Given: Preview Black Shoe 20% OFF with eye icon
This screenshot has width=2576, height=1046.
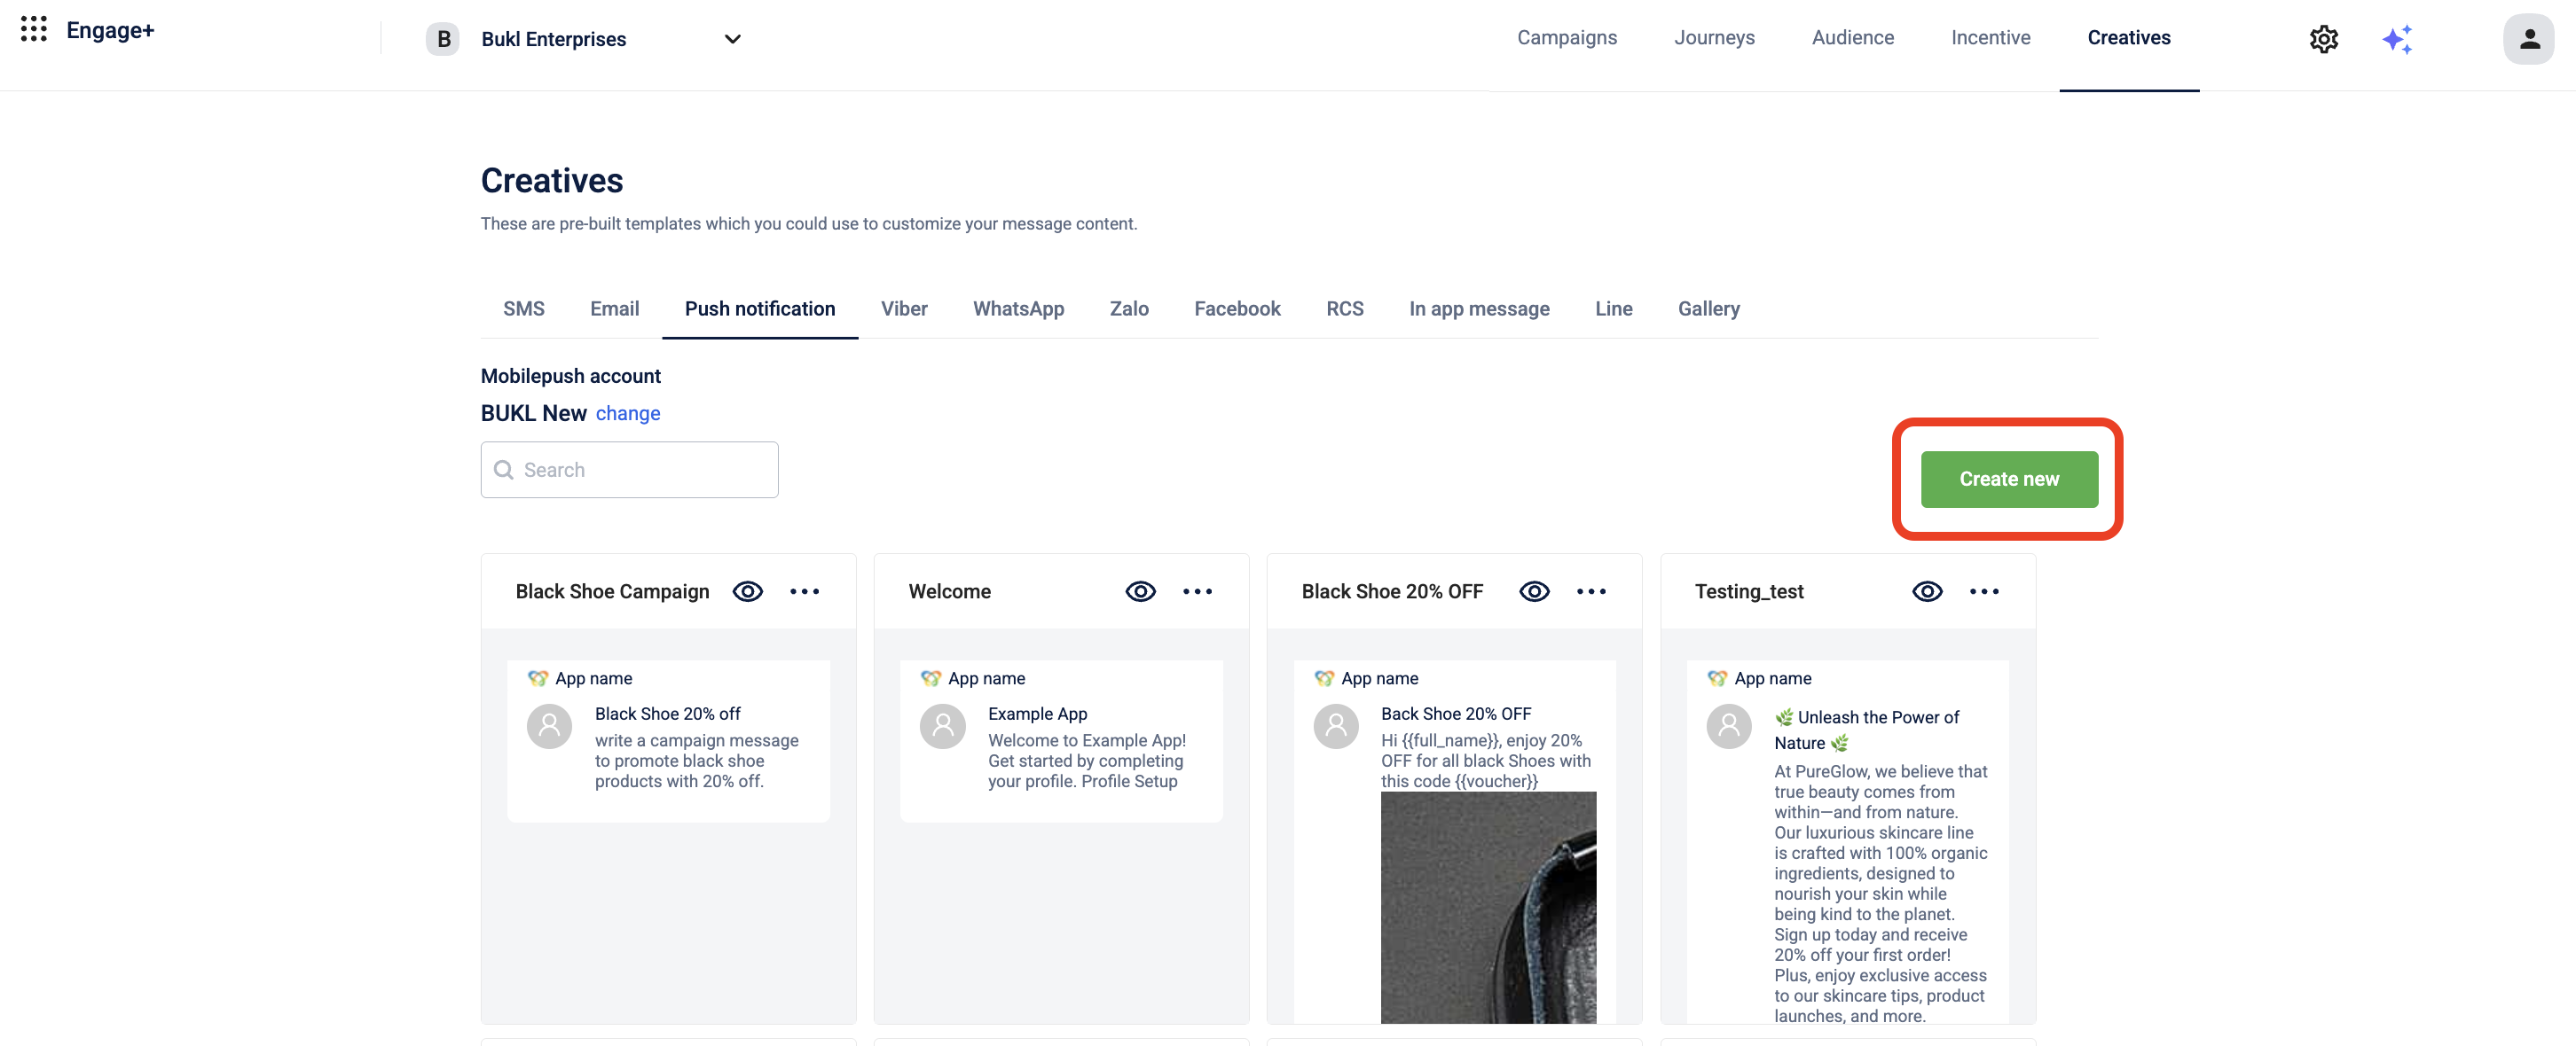Looking at the screenshot, I should 1534,591.
